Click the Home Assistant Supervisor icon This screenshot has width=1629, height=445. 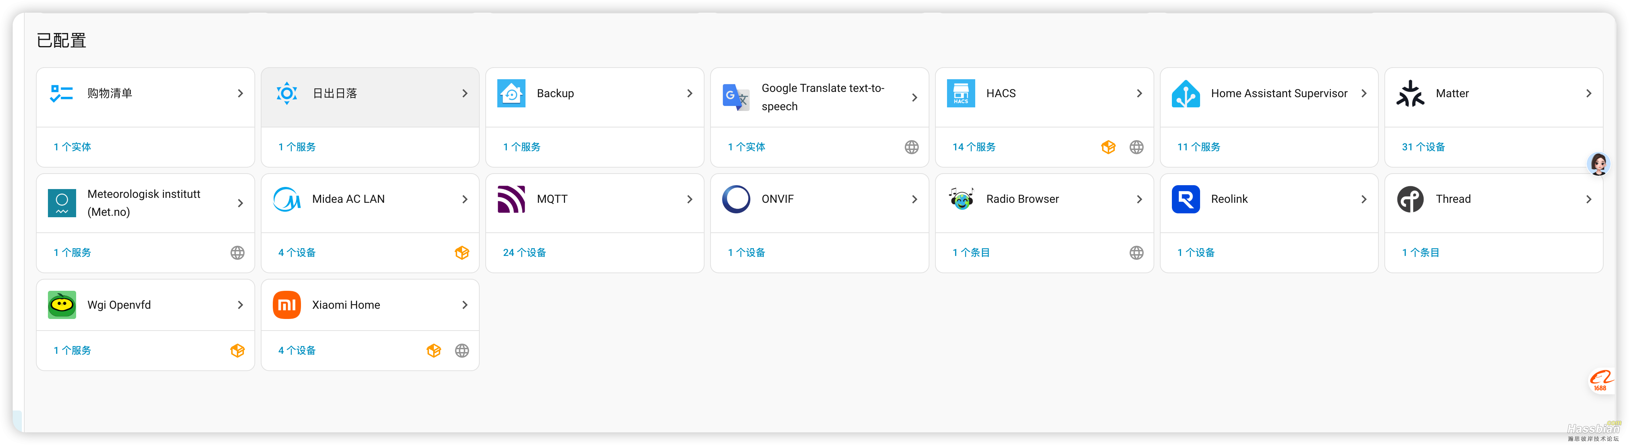point(1186,94)
